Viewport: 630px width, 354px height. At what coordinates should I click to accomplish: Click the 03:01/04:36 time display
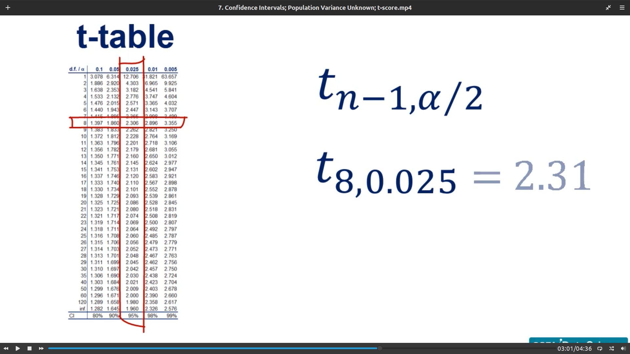tap(574, 348)
